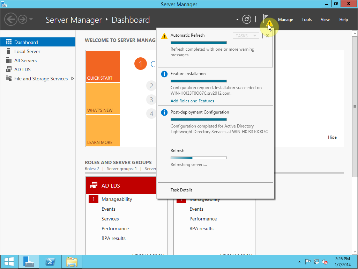Click the forward navigation arrow
Viewport: 358px width, 269px height.
pos(22,19)
